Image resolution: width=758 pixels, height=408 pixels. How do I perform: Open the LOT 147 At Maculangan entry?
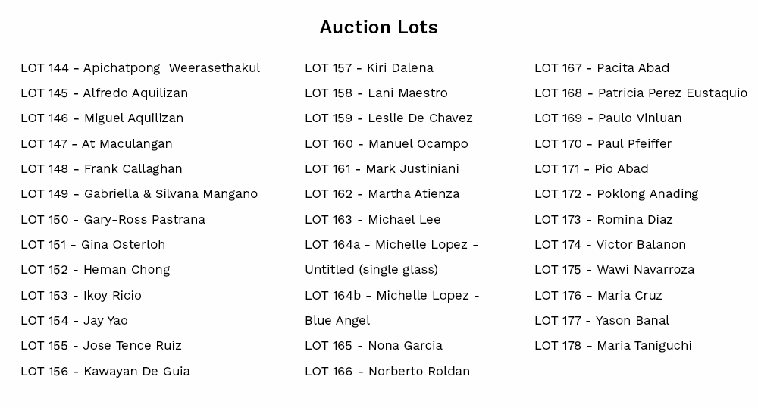click(x=97, y=144)
